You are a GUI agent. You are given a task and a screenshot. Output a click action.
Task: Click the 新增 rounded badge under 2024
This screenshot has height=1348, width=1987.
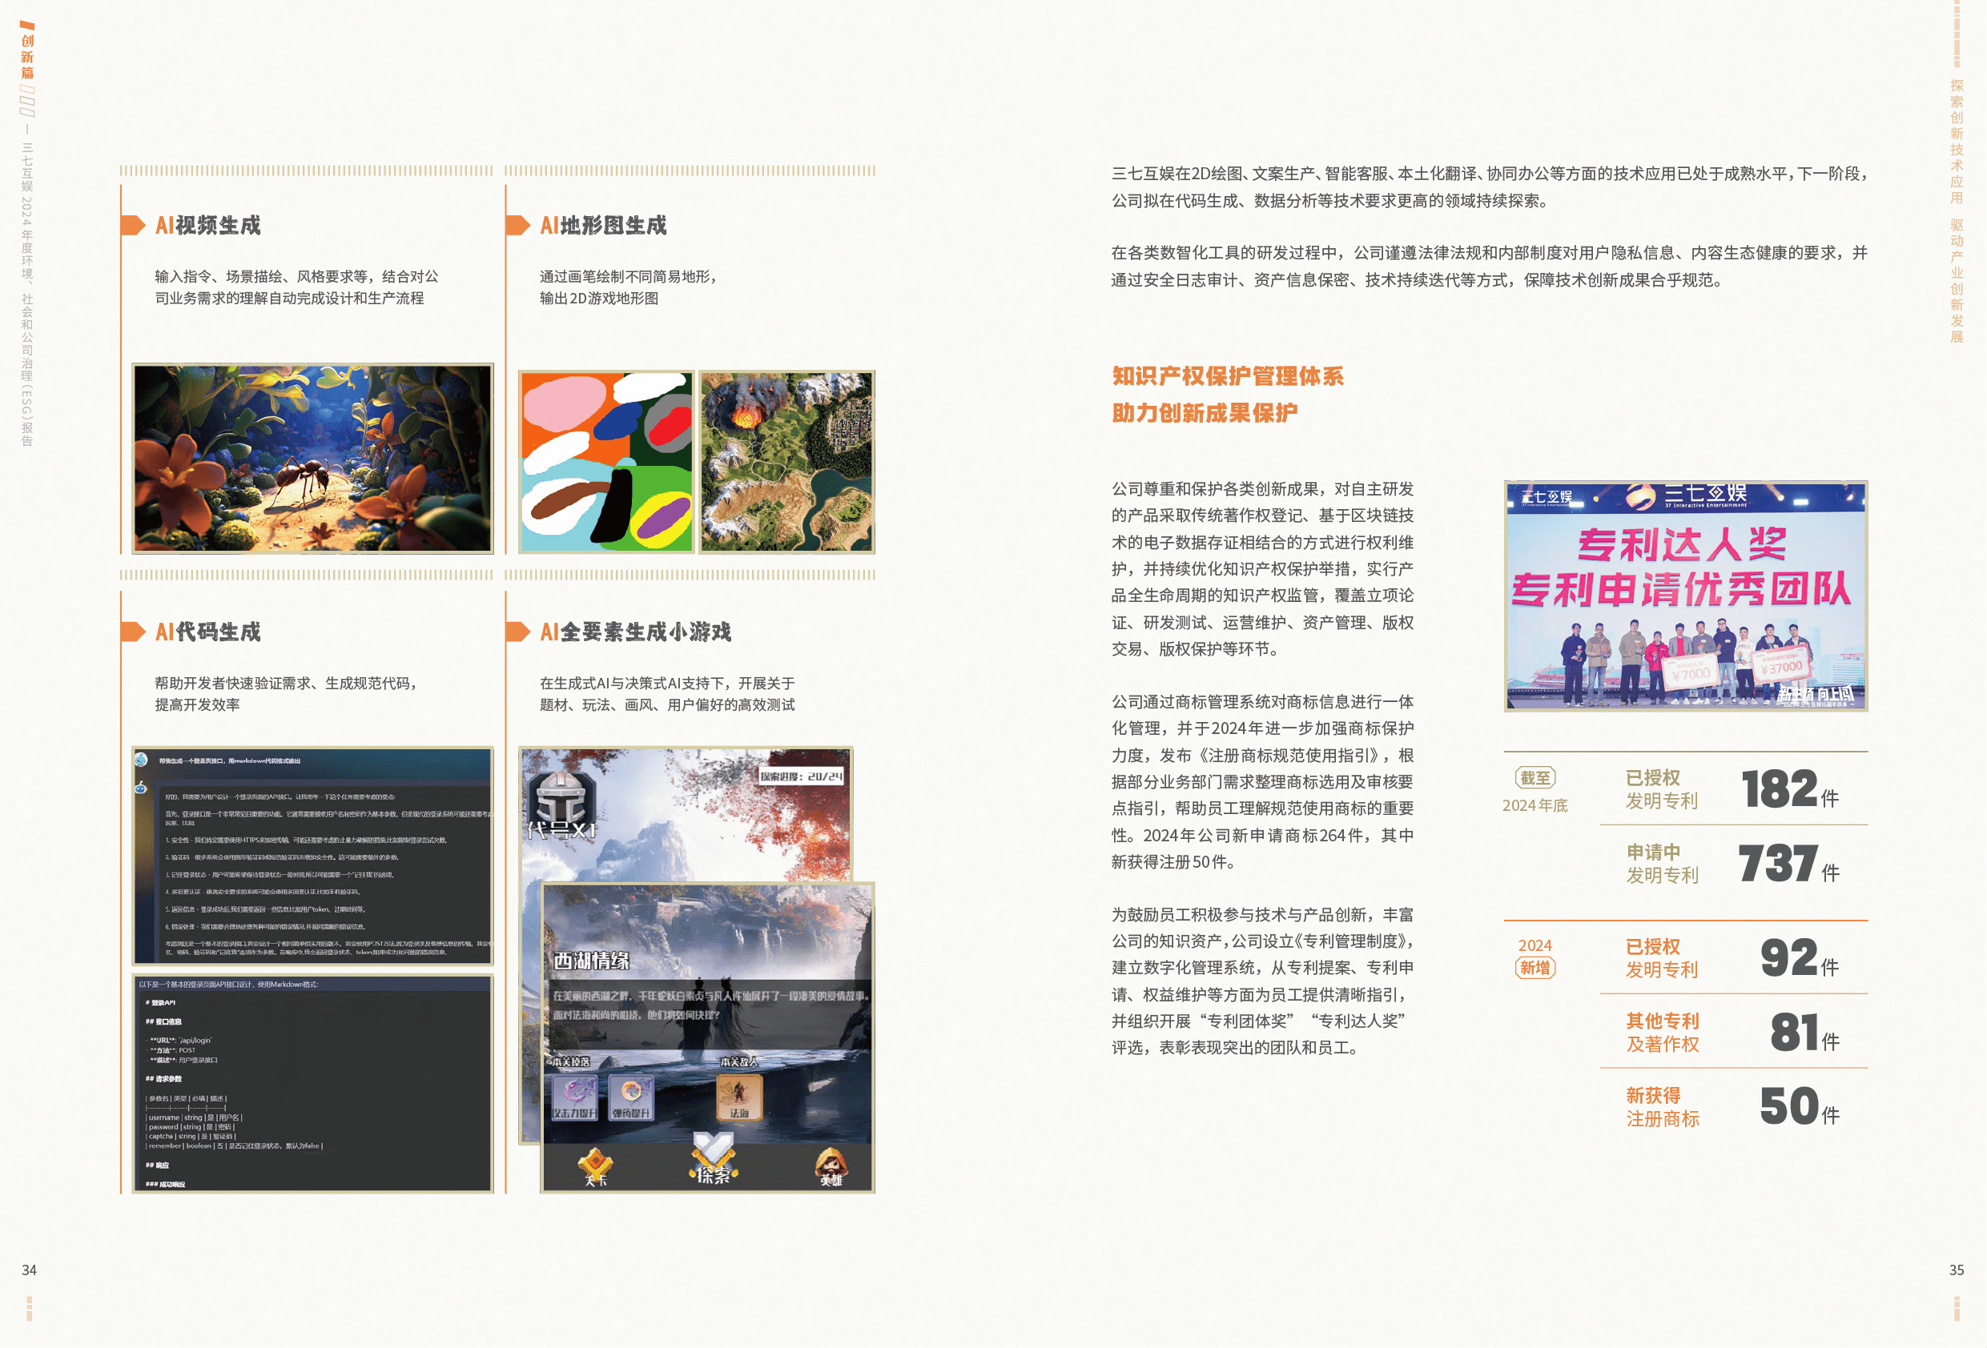coord(1534,968)
